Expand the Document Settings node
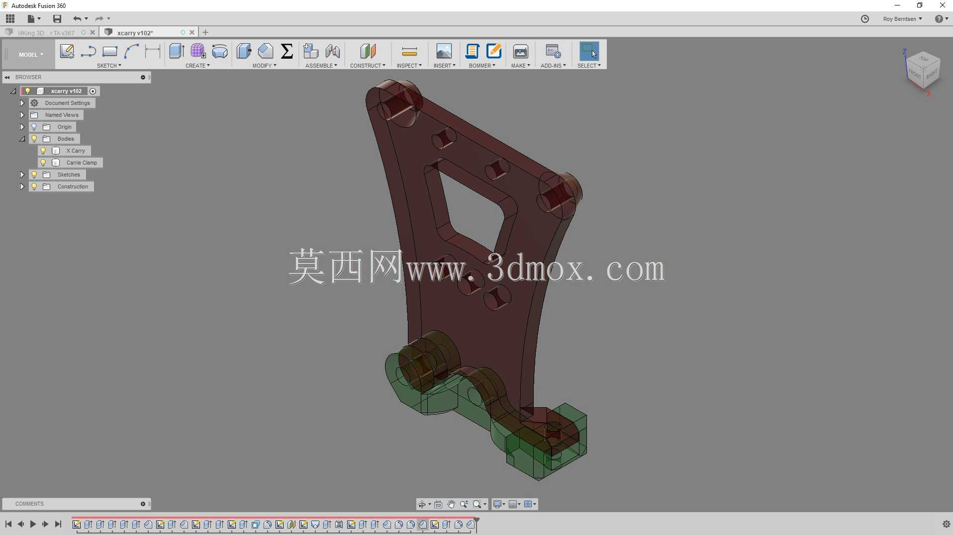This screenshot has height=535, width=953. tap(22, 103)
